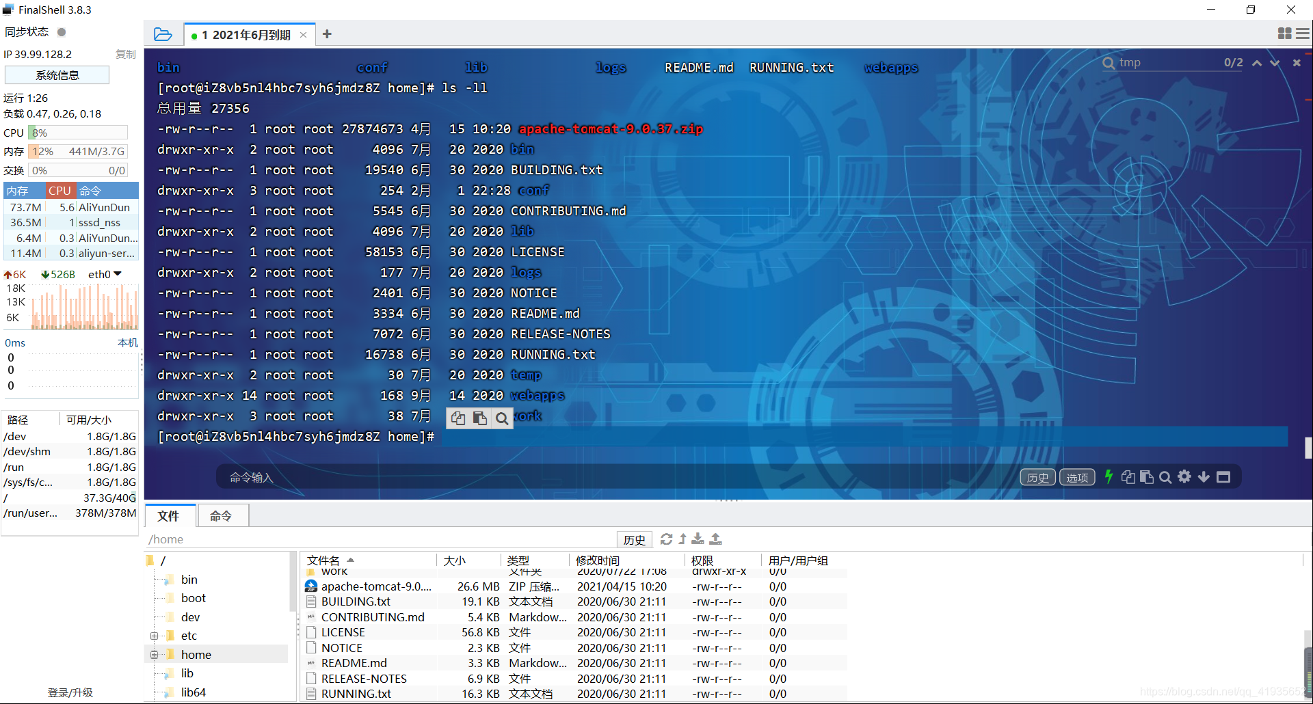This screenshot has width=1313, height=704.
Task: Upload file icon in file toolbar
Action: coord(715,539)
